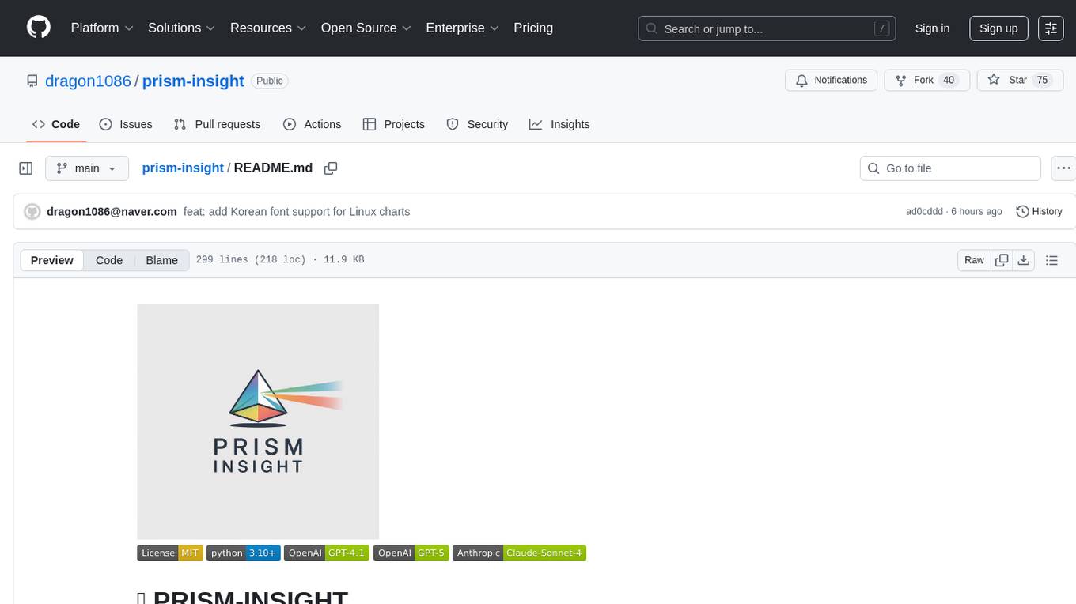Screen dimensions: 1076x604
Task: Click the Anthropic Claude-Sonnet-4 badge
Action: 519,553
